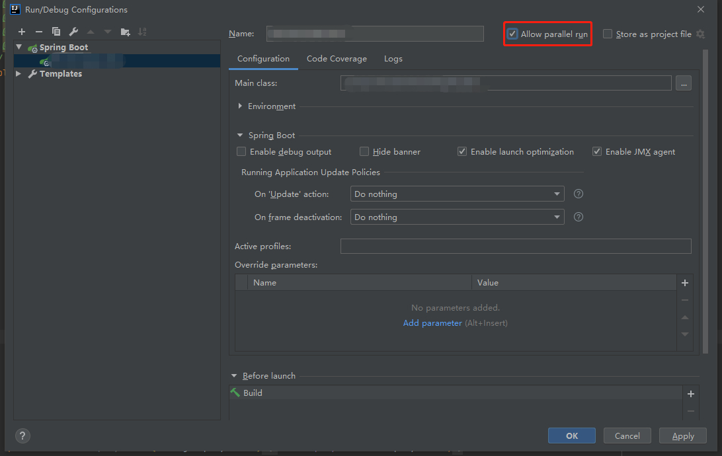Toggle Enable launch optimization checkbox

(x=462, y=151)
